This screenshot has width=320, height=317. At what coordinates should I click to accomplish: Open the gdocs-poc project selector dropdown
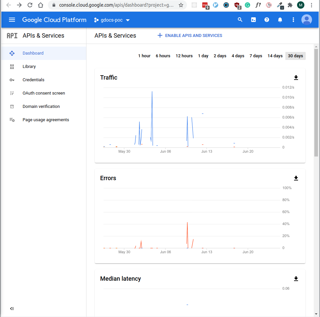112,20
